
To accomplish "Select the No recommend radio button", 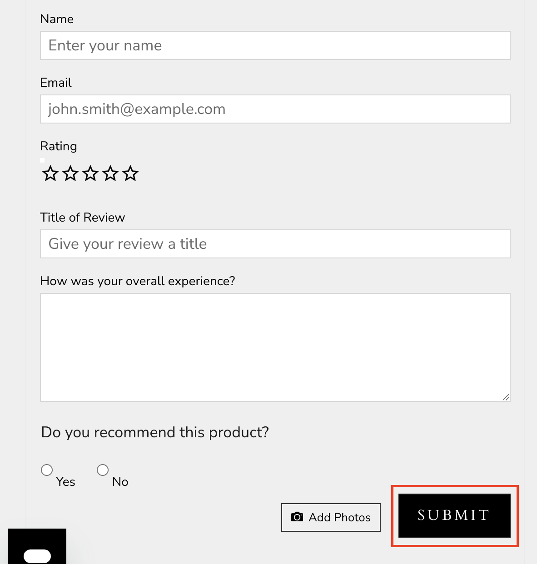I will (x=103, y=470).
